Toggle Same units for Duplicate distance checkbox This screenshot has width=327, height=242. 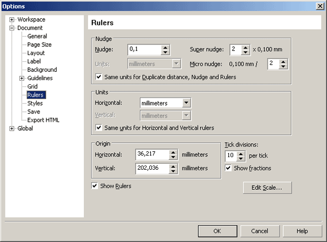tap(99, 76)
